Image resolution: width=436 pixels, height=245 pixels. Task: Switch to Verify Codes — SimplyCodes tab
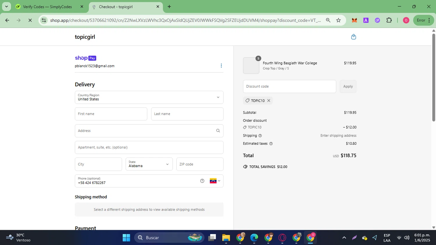pyautogui.click(x=47, y=7)
